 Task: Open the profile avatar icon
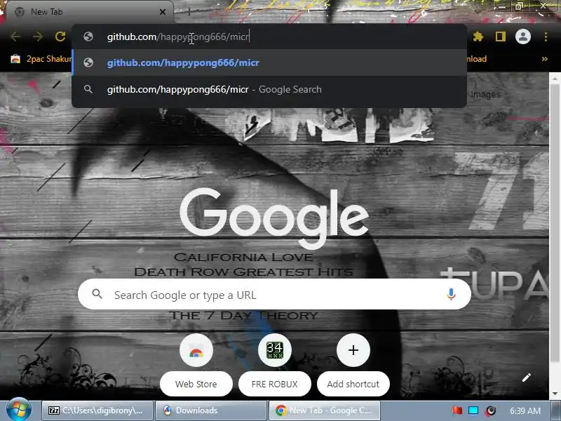coord(522,36)
